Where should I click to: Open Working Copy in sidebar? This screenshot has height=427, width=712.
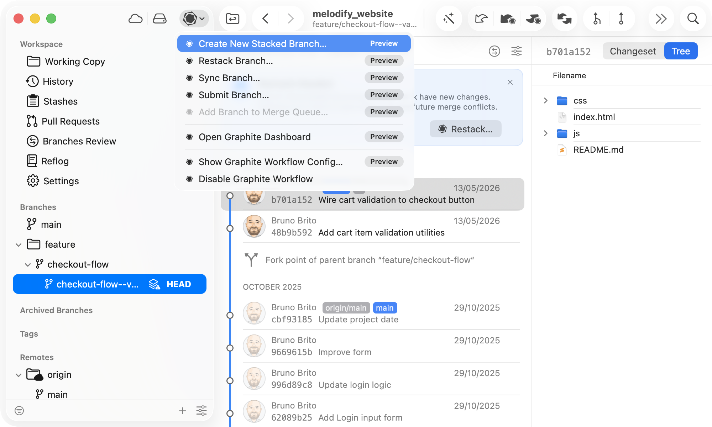tap(109, 62)
